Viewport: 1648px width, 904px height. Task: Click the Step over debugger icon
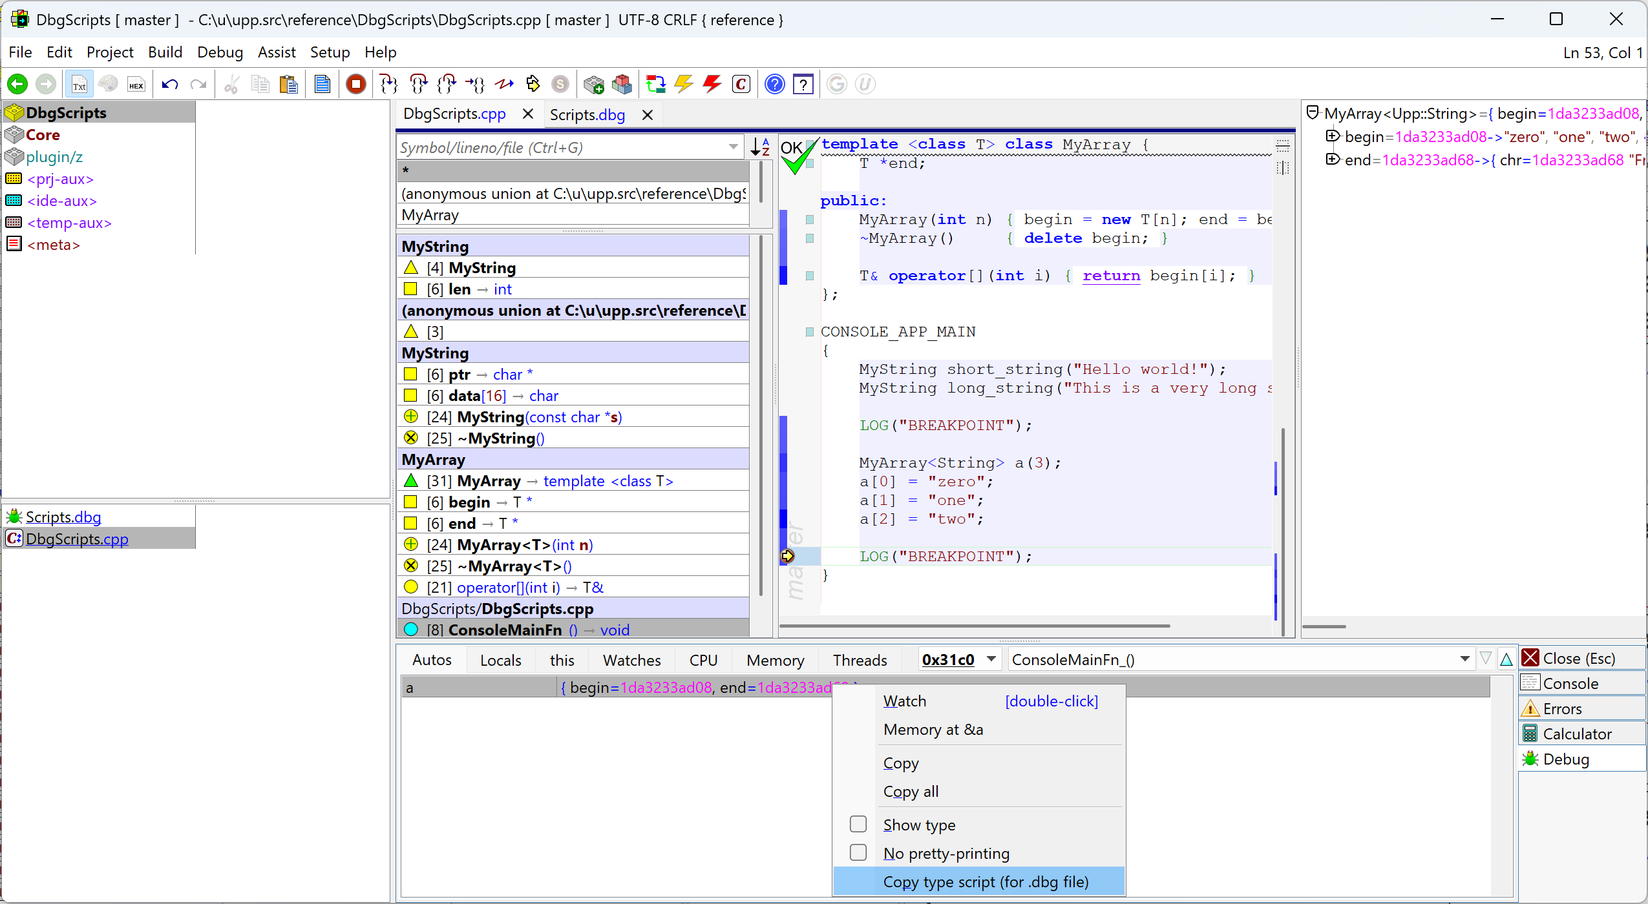(x=418, y=84)
